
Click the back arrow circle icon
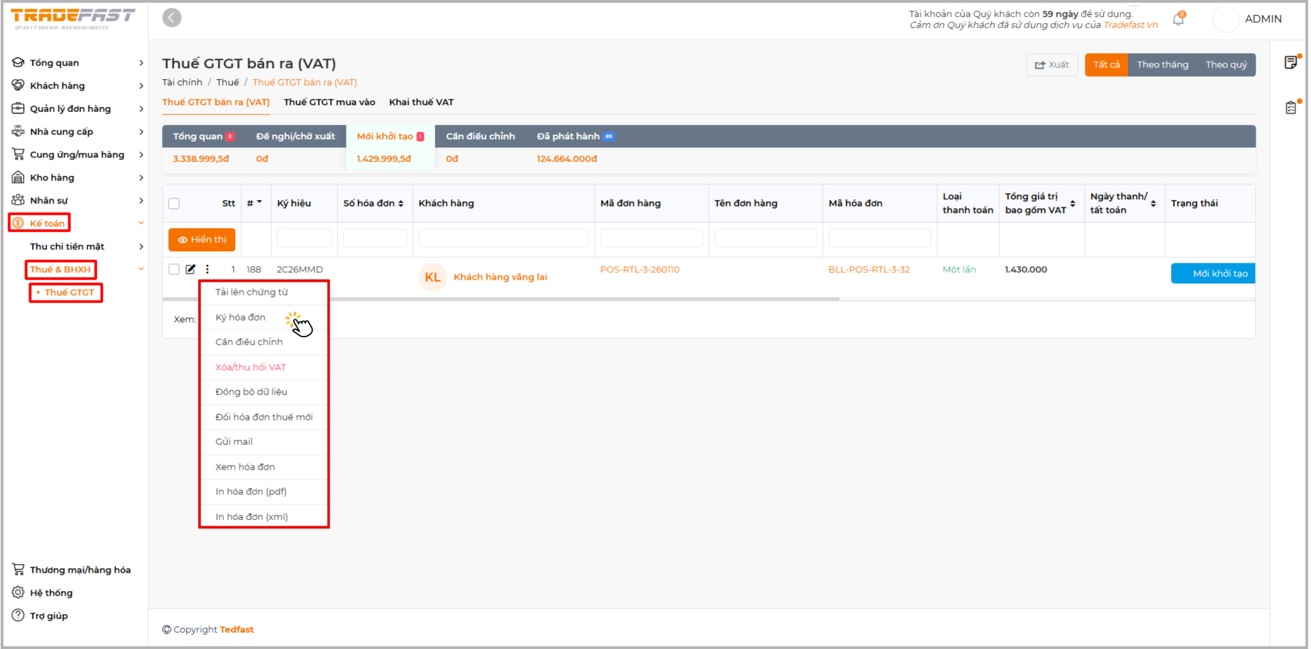[x=172, y=18]
